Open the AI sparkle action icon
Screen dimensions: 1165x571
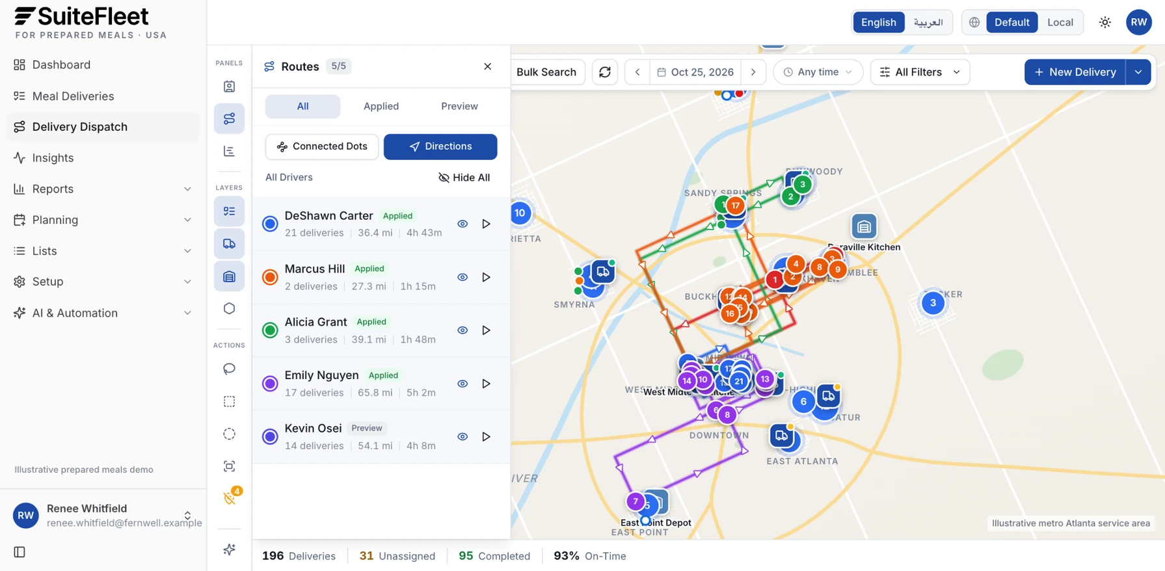229,550
